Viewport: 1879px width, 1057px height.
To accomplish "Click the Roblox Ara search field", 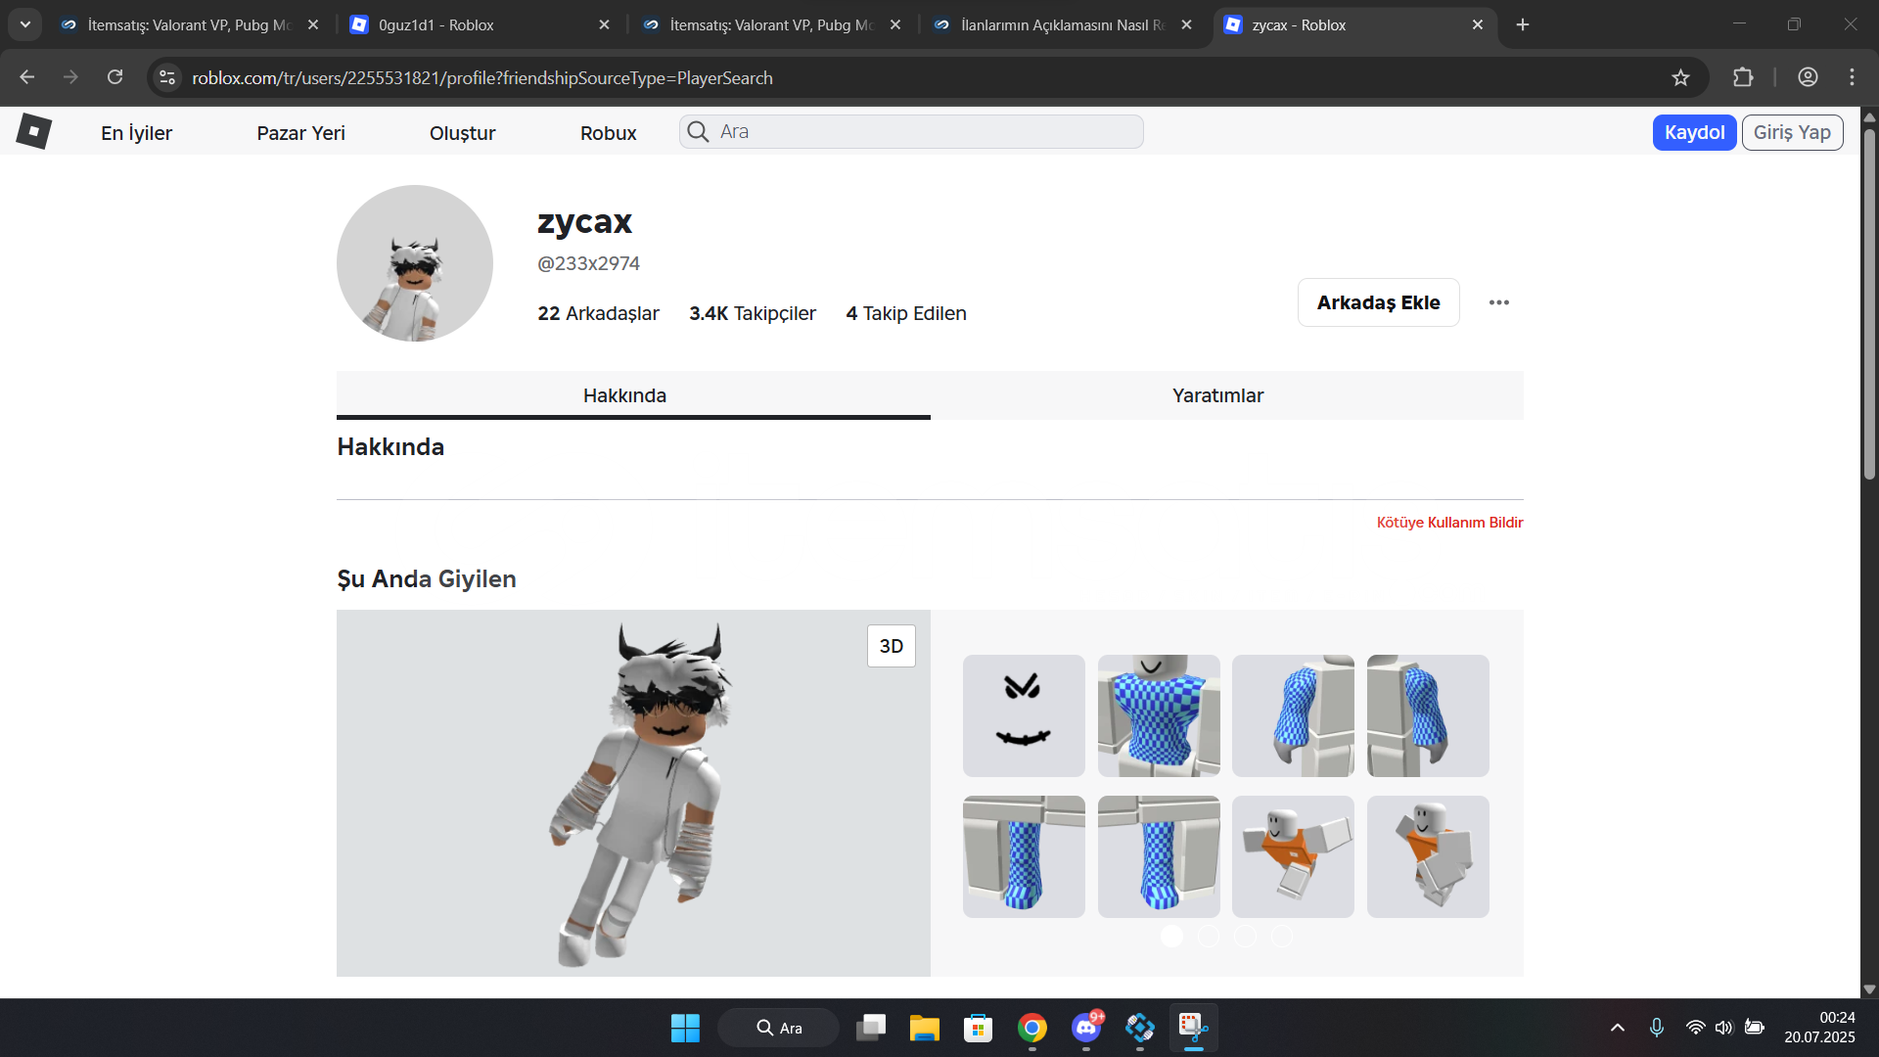I will [x=911, y=132].
